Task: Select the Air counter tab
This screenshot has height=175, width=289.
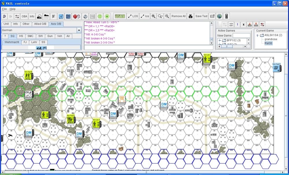Action: [x=68, y=36]
